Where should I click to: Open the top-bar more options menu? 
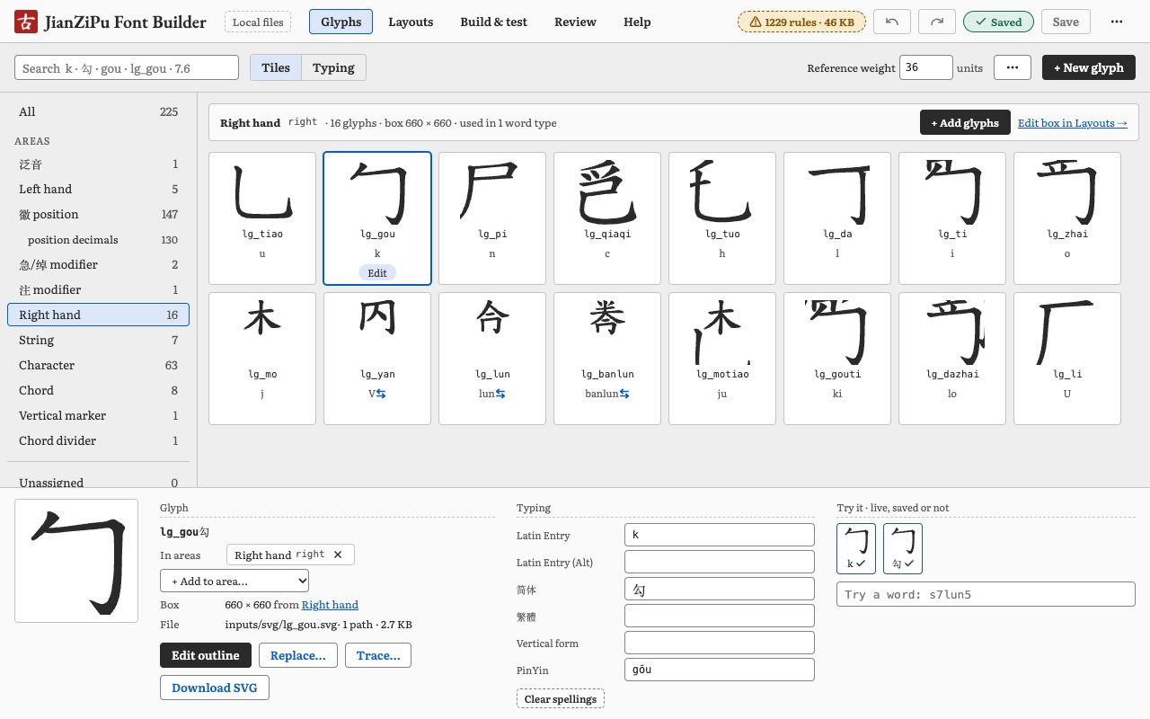coord(1117,22)
